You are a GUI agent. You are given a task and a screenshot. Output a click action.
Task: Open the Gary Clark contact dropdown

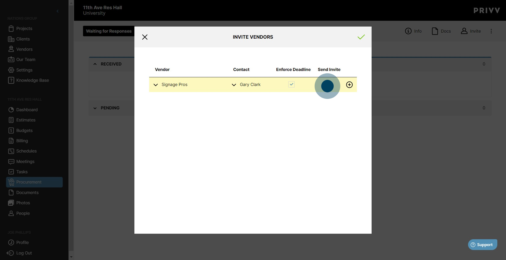(x=234, y=85)
